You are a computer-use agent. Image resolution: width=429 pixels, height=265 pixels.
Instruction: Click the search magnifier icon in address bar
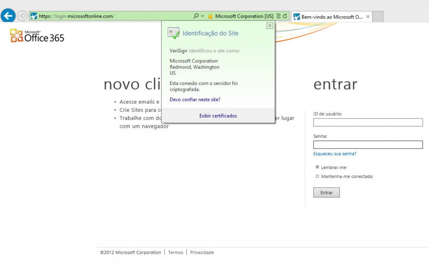click(x=196, y=16)
